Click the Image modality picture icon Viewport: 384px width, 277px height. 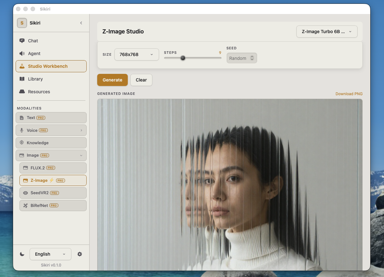tap(22, 155)
